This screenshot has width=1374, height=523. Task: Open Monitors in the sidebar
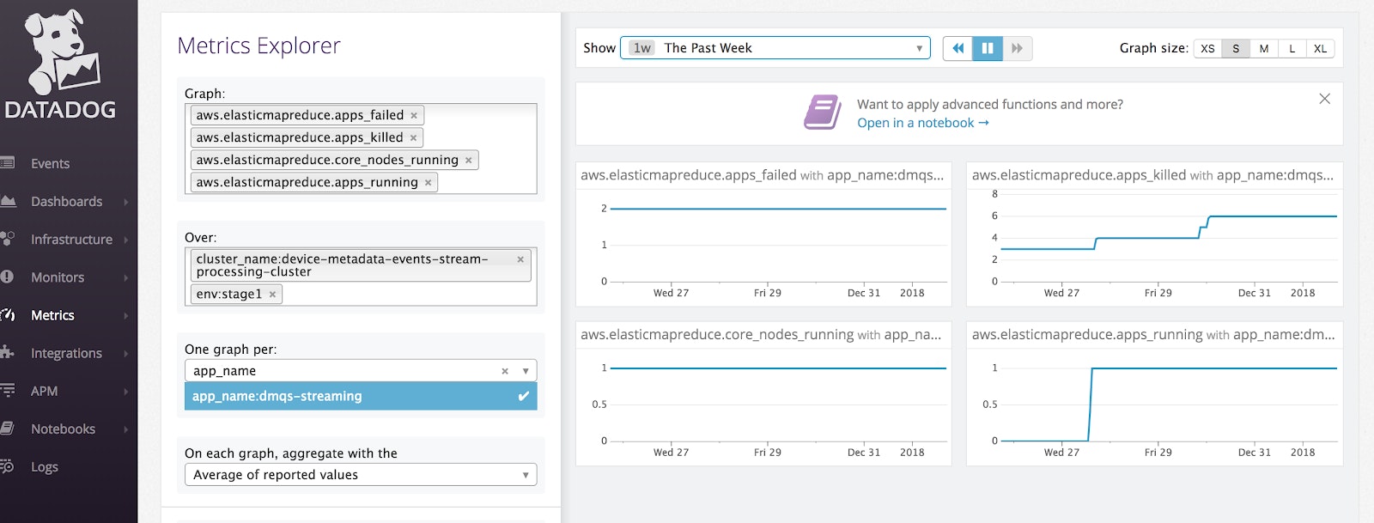coord(58,277)
